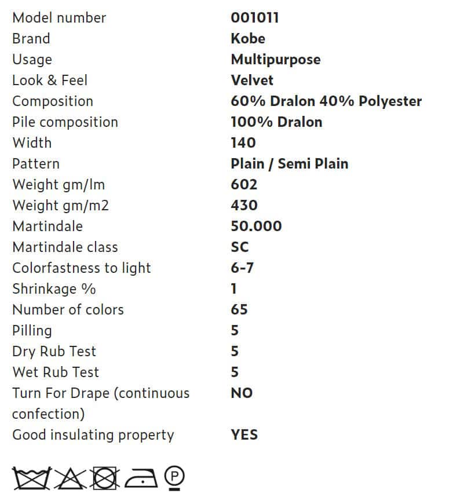Click the 60% Dralon 40% Polyester composition
This screenshot has height=497, width=464.
(x=326, y=101)
